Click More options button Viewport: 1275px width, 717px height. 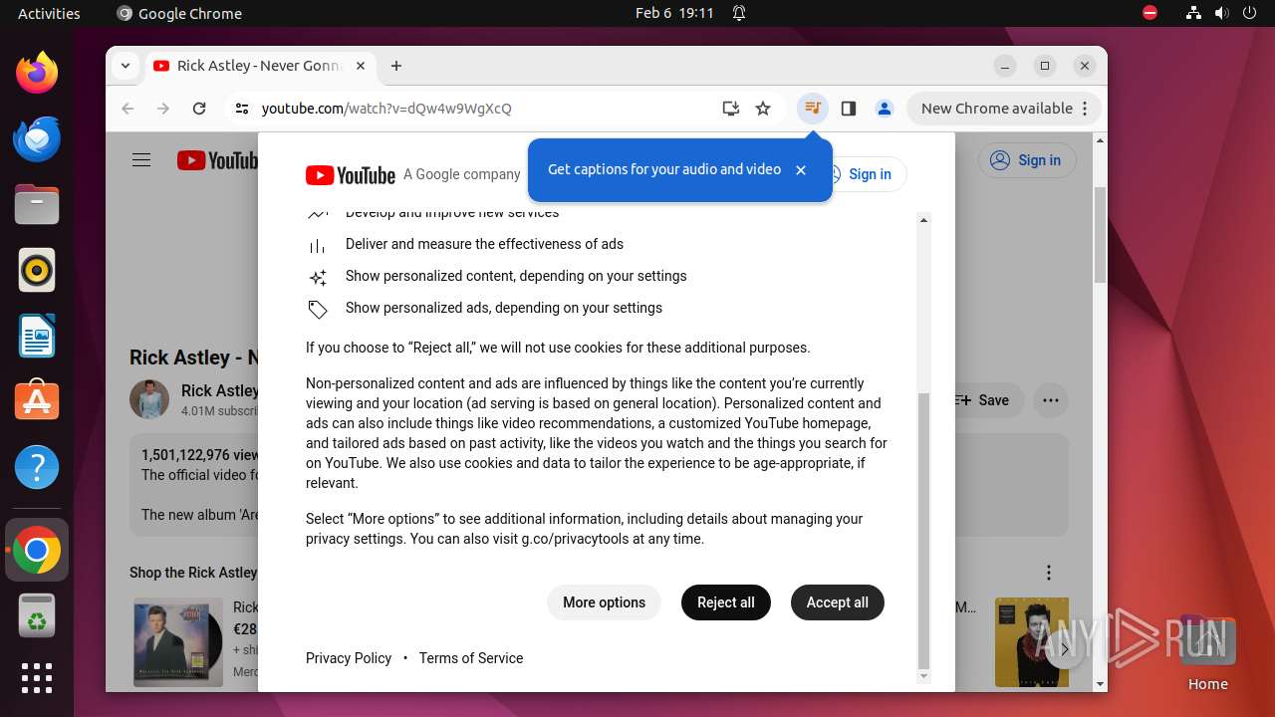604,602
